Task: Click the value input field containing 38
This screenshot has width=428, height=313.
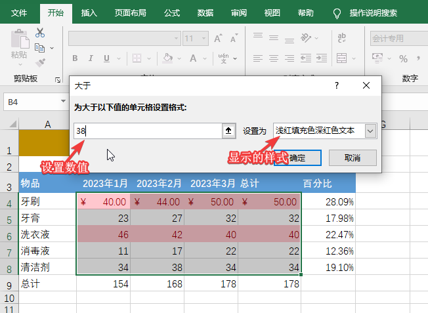Action: coord(148,131)
